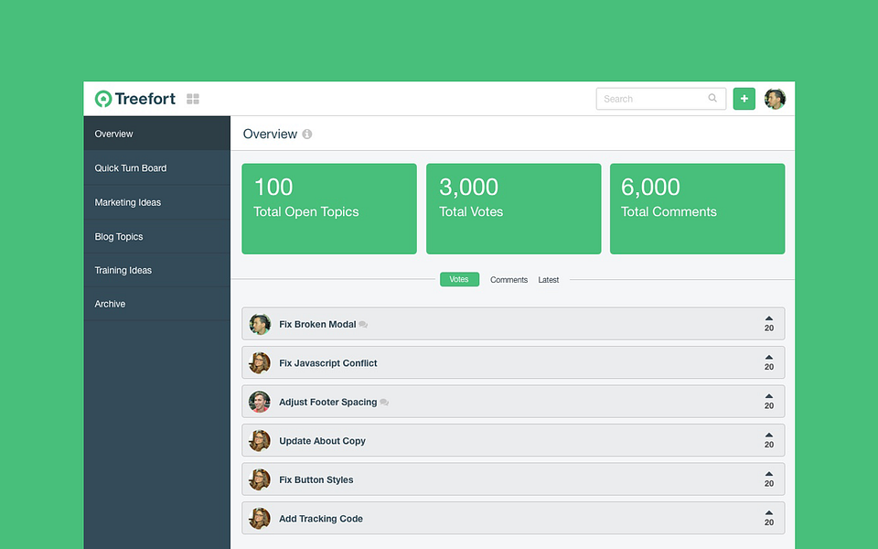Viewport: 878px width, 549px height.
Task: Open Training Ideas in the sidebar
Action: pyautogui.click(x=156, y=270)
